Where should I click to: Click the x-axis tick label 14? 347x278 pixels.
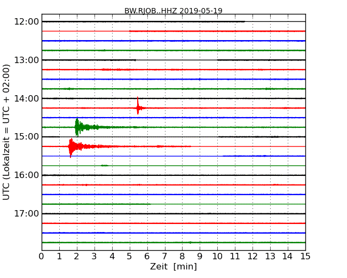pos(288,256)
